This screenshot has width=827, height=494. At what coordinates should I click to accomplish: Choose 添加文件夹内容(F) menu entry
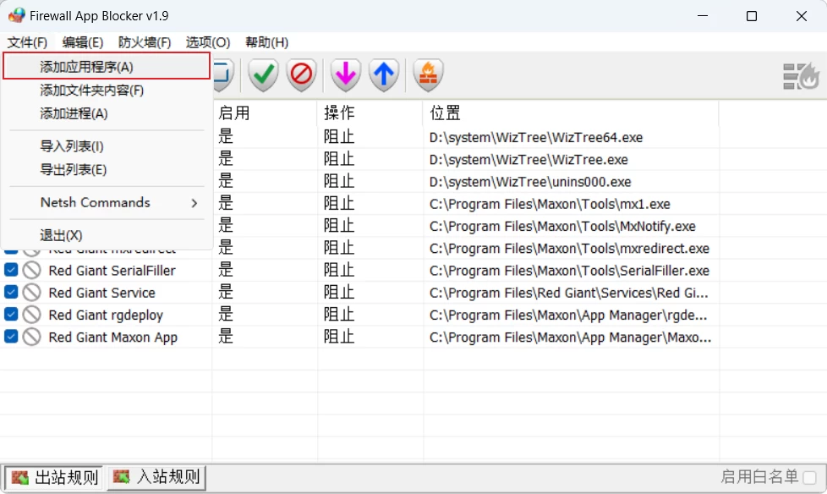[x=107, y=91]
